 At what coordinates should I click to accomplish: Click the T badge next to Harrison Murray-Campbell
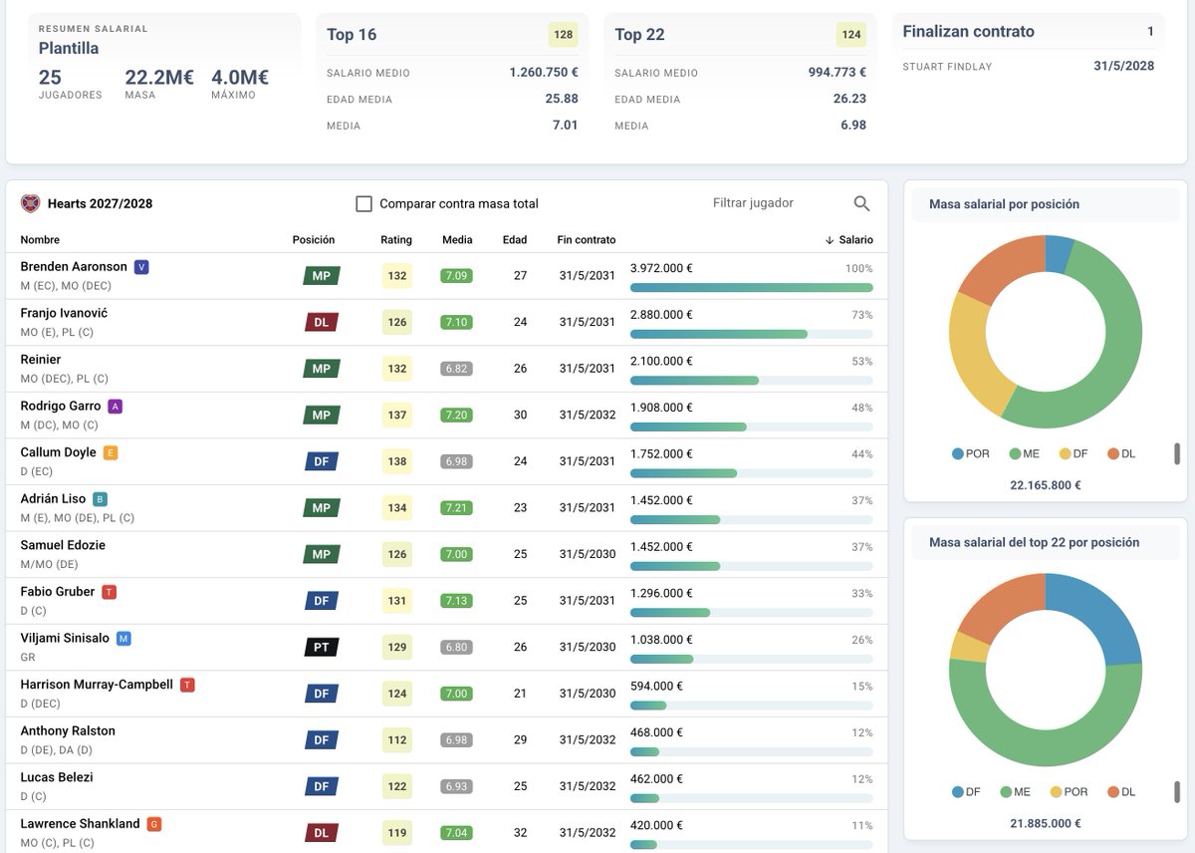point(187,685)
